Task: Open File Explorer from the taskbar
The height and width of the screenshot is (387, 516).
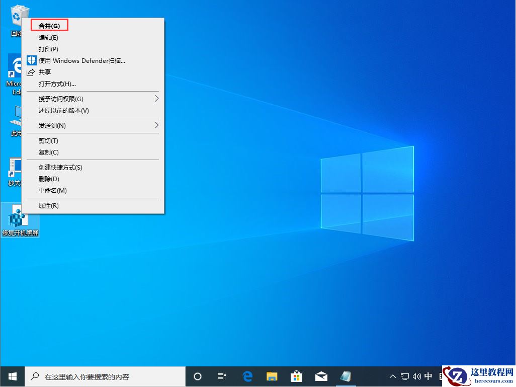Action: coord(272,376)
